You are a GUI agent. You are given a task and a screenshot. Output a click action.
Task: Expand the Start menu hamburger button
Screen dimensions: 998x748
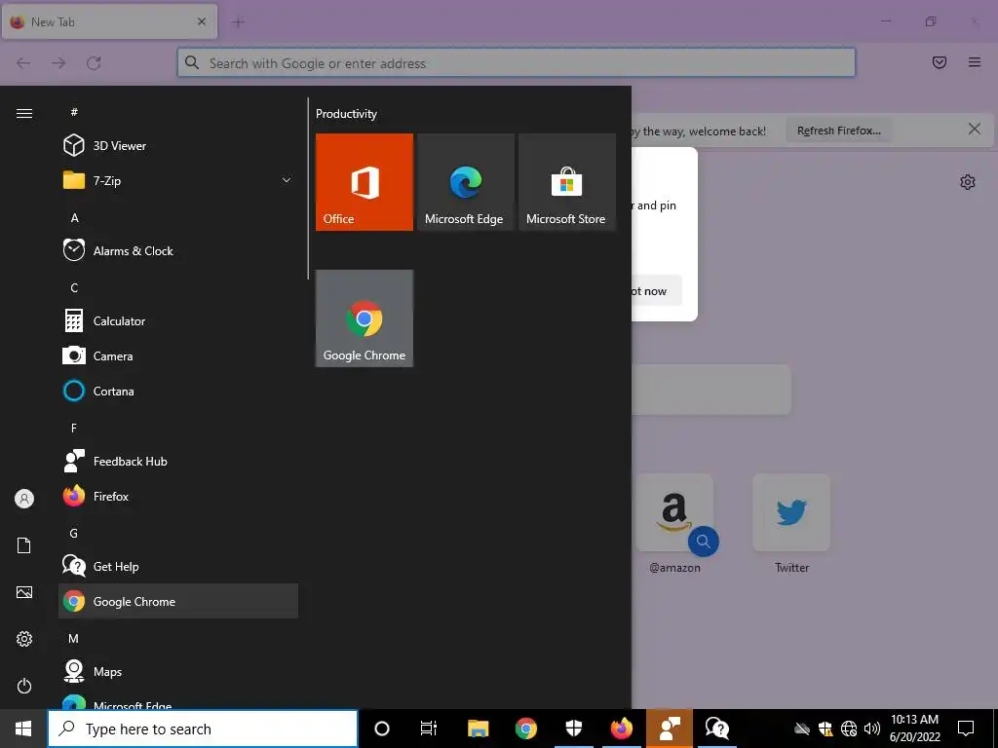pos(24,113)
